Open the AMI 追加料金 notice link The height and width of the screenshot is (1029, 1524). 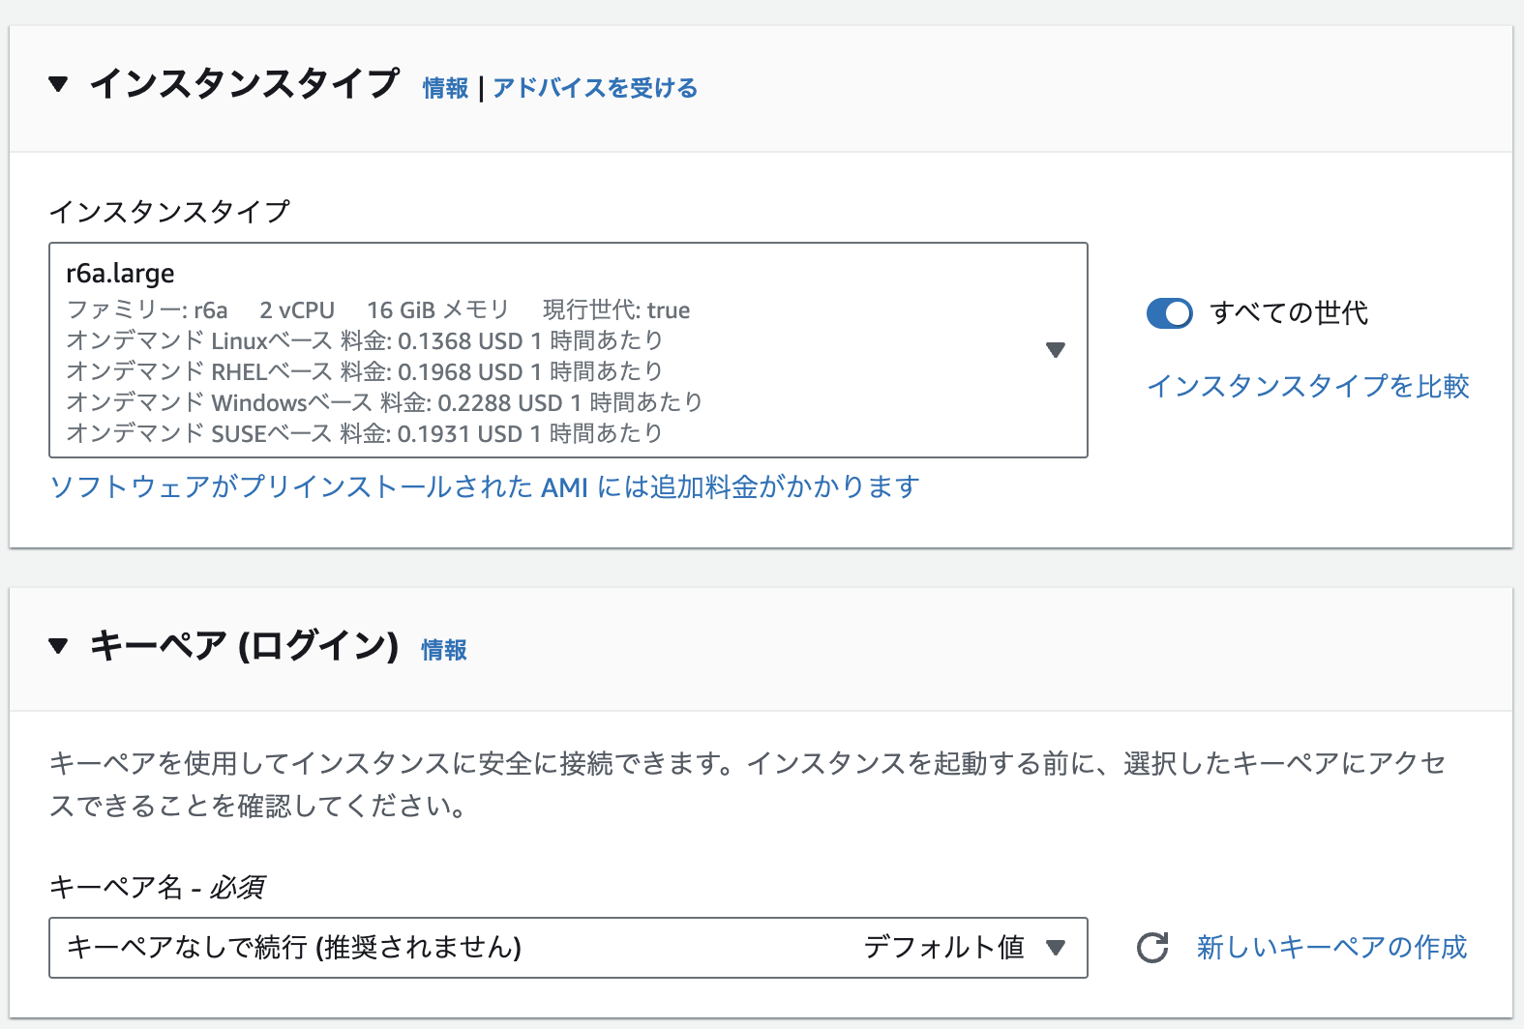pos(484,486)
